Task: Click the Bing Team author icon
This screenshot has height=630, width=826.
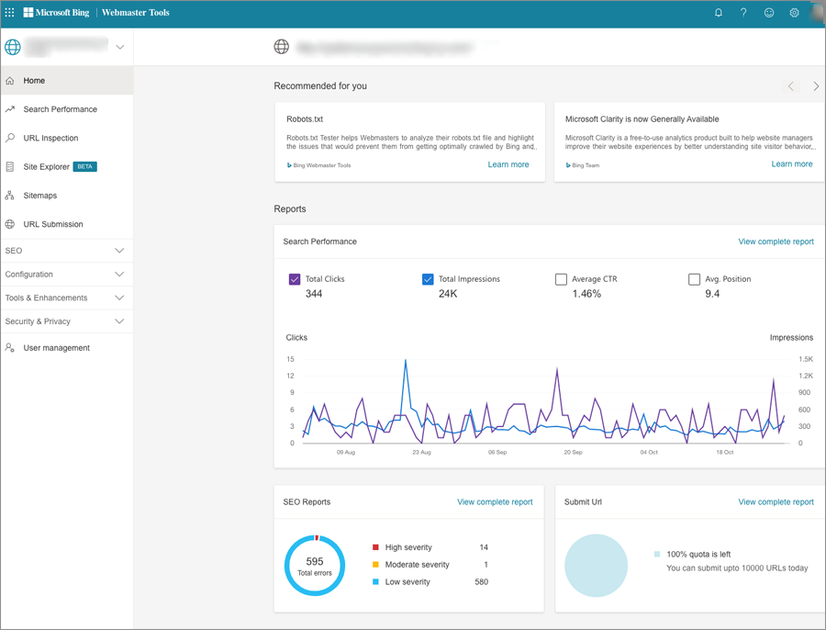Action: [x=568, y=165]
